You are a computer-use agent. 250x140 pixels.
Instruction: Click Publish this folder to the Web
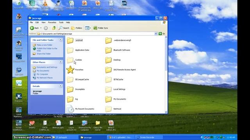coord(47,49)
